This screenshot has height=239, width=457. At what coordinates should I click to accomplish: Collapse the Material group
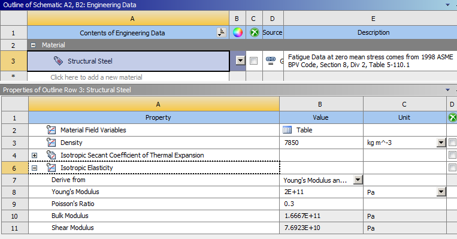coord(33,45)
